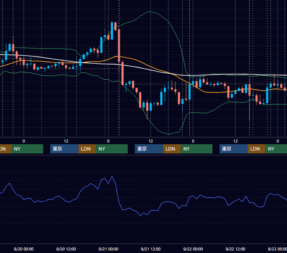Viewport: 287px width, 253px height.
Task: Click the 9/22 00:00 date label
Action: click(x=193, y=249)
